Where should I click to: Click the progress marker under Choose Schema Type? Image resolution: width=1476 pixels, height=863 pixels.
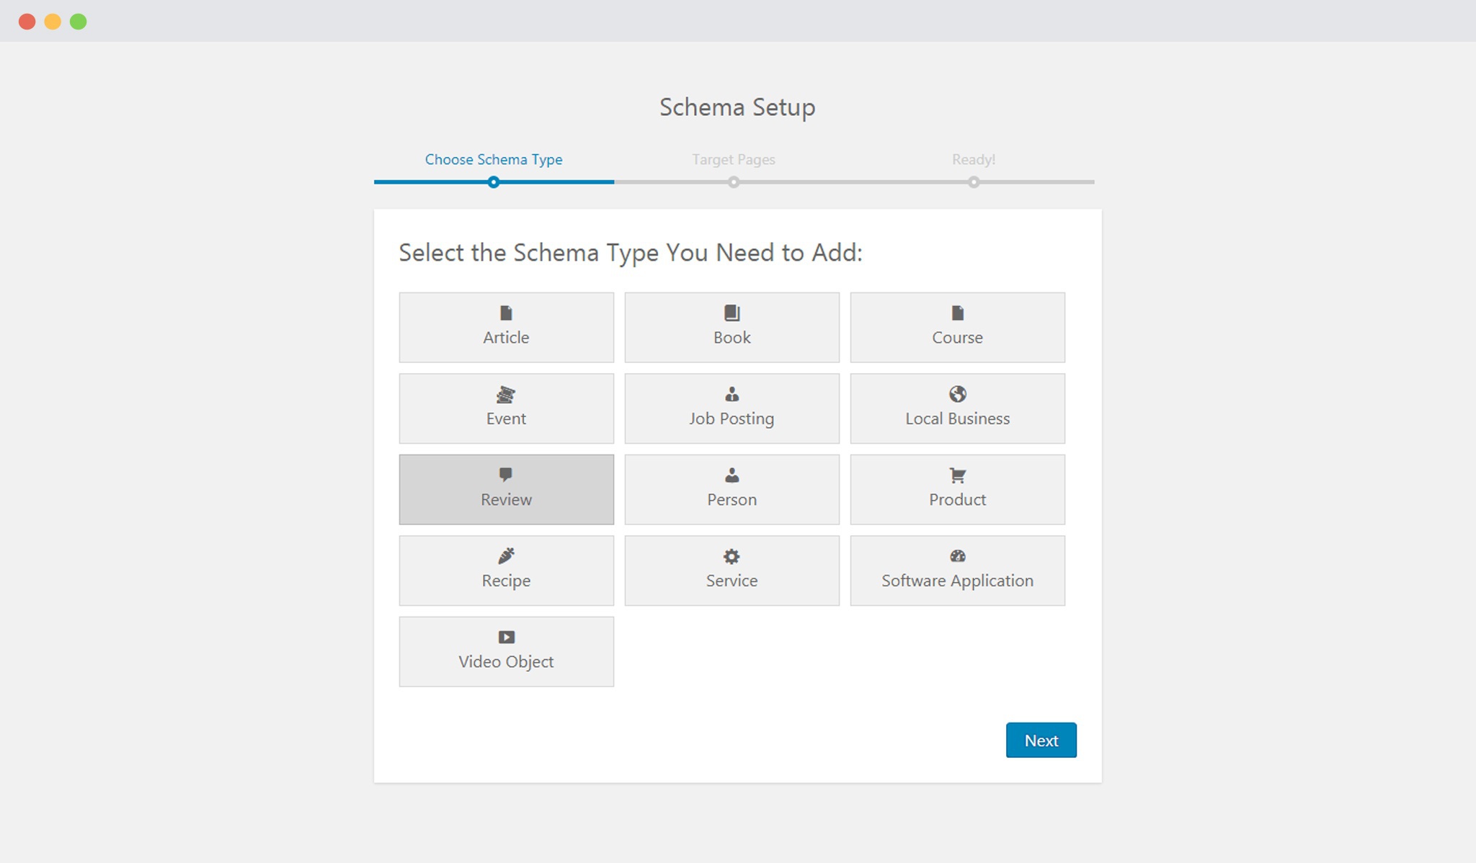click(x=493, y=182)
